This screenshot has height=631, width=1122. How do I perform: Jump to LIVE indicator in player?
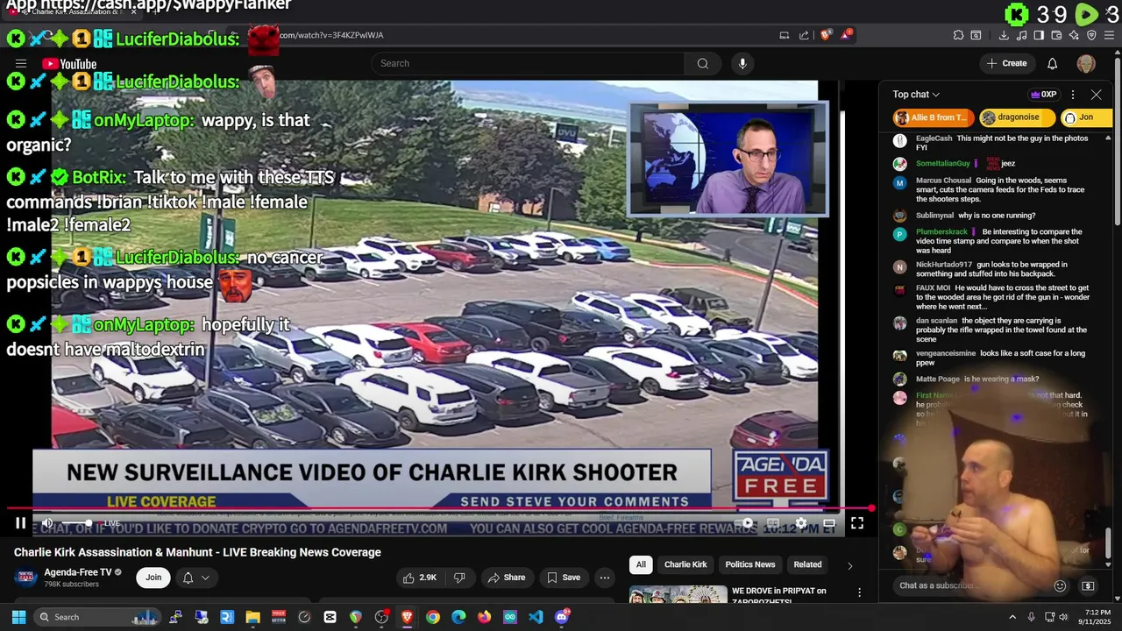111,523
